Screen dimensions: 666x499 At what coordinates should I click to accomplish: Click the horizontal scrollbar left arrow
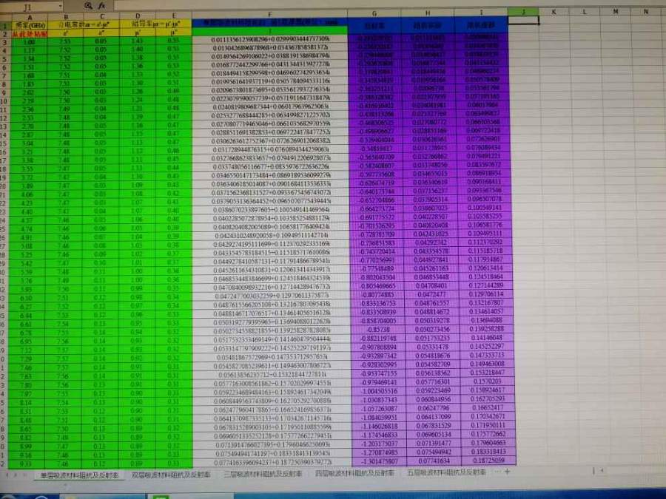[602, 470]
